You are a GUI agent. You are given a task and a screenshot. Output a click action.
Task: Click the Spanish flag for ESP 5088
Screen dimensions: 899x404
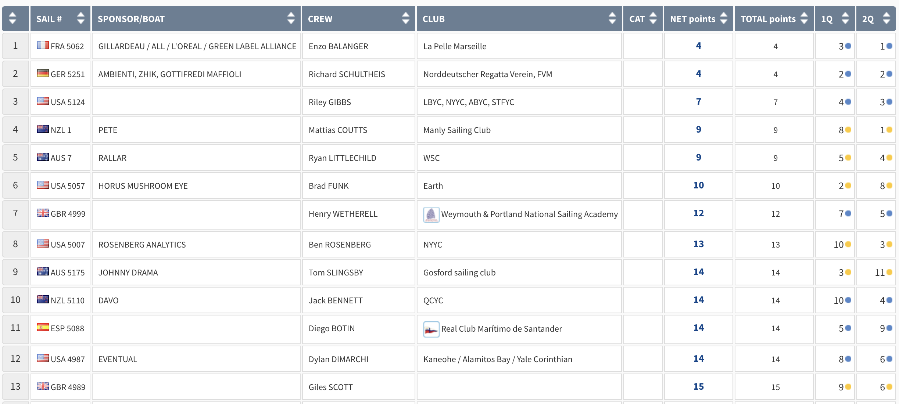tap(43, 328)
